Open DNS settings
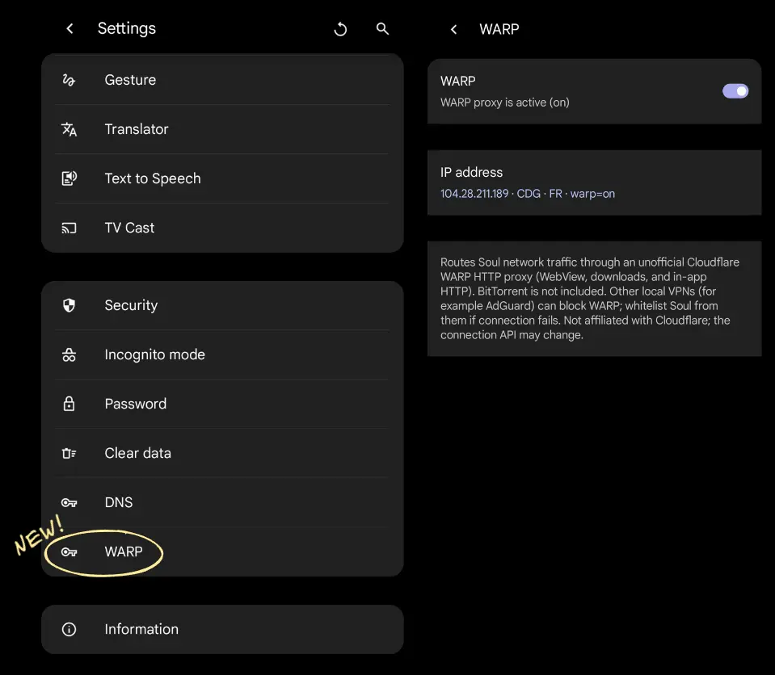This screenshot has height=675, width=775. 222,502
